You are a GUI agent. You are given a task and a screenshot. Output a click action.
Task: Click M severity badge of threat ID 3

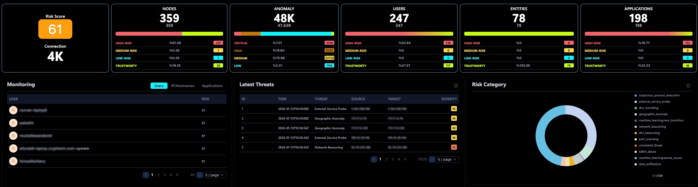454,128
